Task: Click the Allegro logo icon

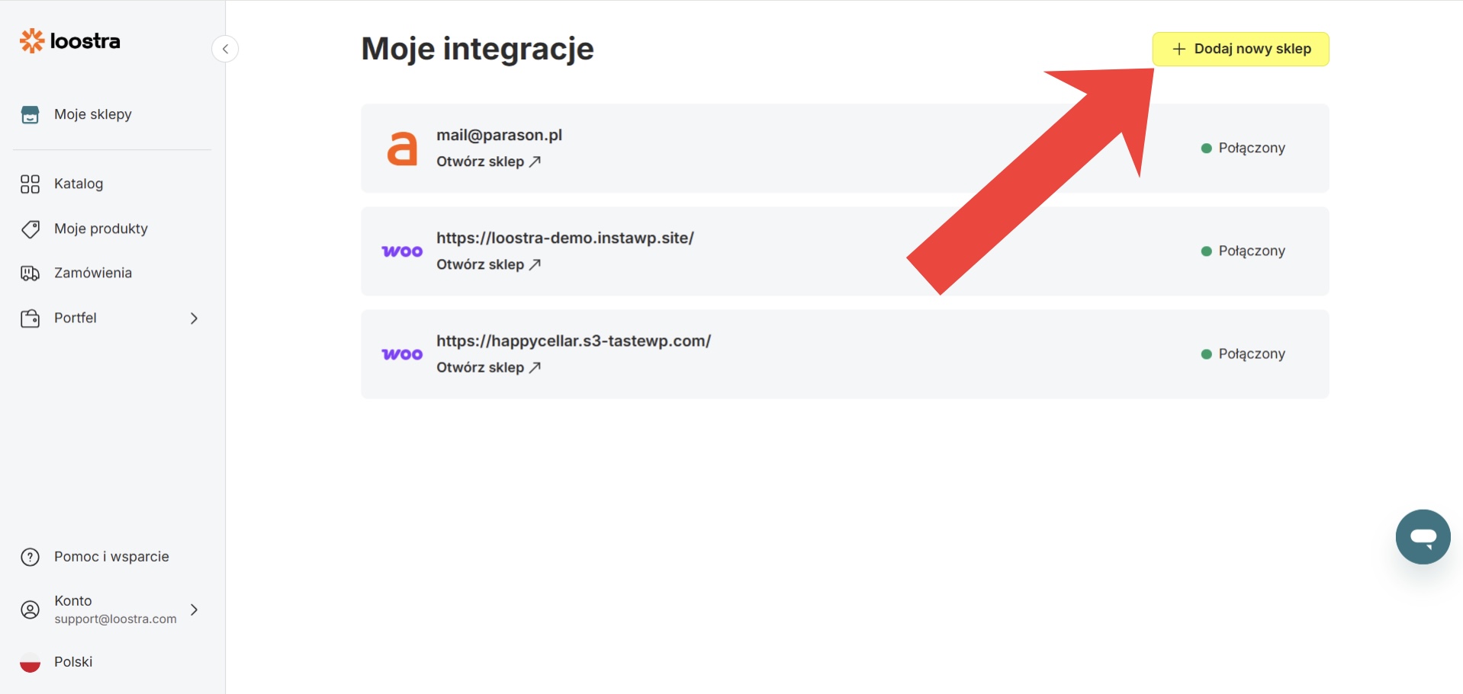Action: [402, 148]
